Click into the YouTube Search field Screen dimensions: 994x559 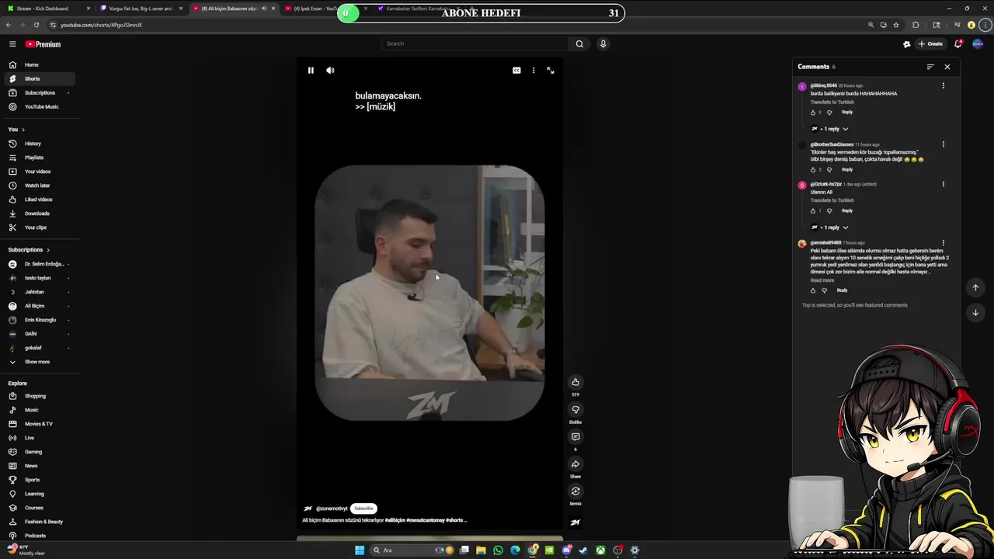[475, 43]
